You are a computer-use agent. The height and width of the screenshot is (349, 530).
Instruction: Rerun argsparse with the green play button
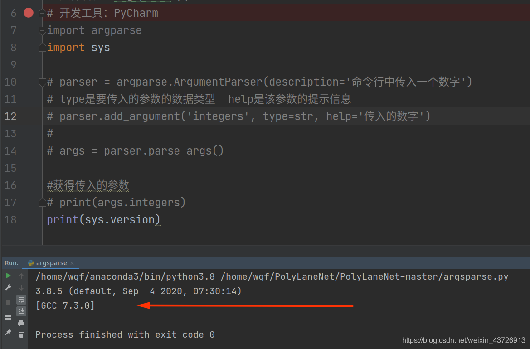[x=8, y=276]
